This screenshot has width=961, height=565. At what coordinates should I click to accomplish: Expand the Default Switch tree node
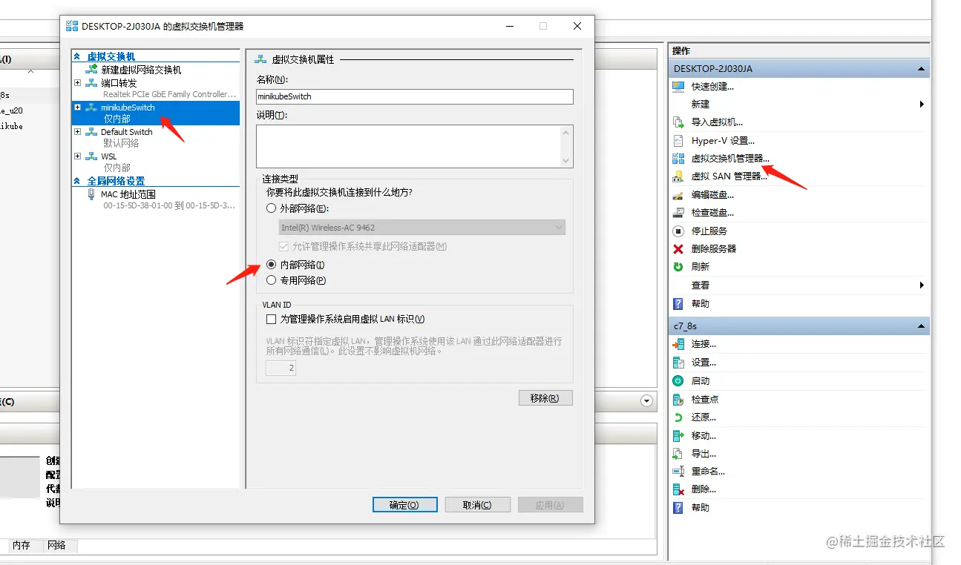[78, 132]
